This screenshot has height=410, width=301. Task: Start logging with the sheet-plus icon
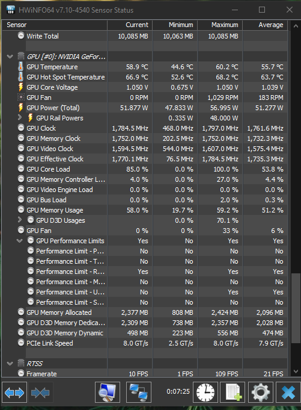click(x=233, y=392)
